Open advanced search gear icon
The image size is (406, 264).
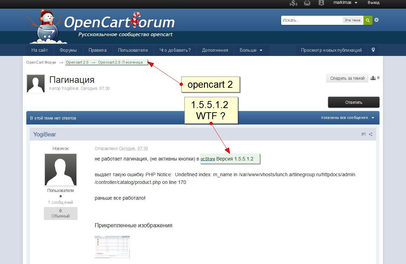377,20
